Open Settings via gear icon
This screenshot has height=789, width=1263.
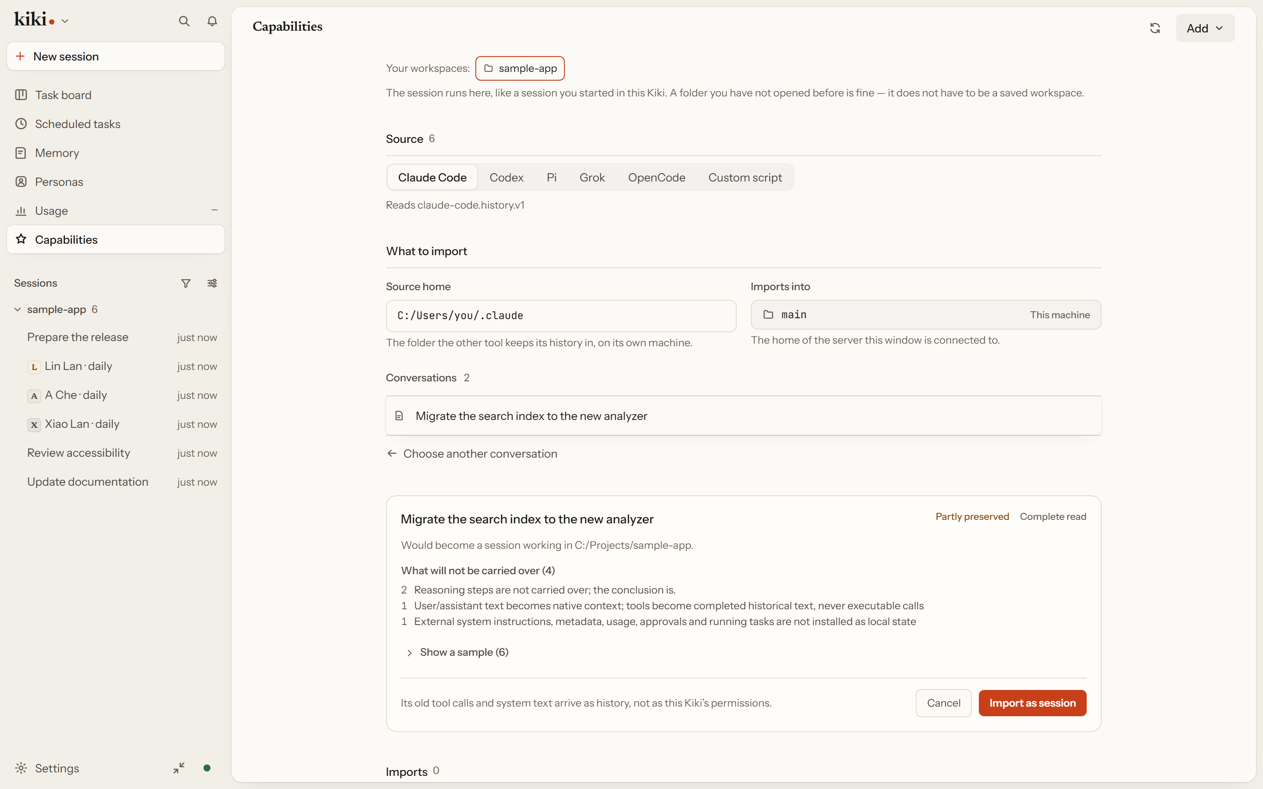click(x=21, y=768)
